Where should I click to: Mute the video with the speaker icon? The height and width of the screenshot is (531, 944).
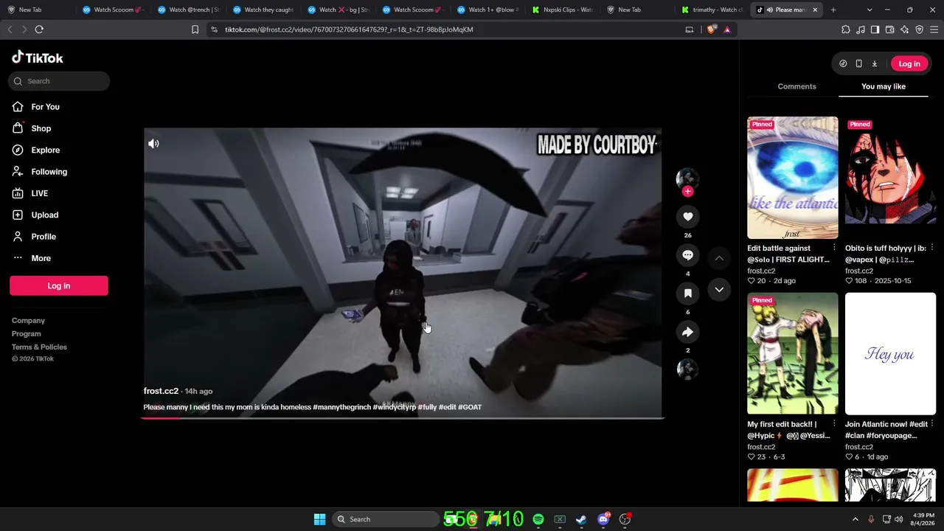[x=153, y=144]
